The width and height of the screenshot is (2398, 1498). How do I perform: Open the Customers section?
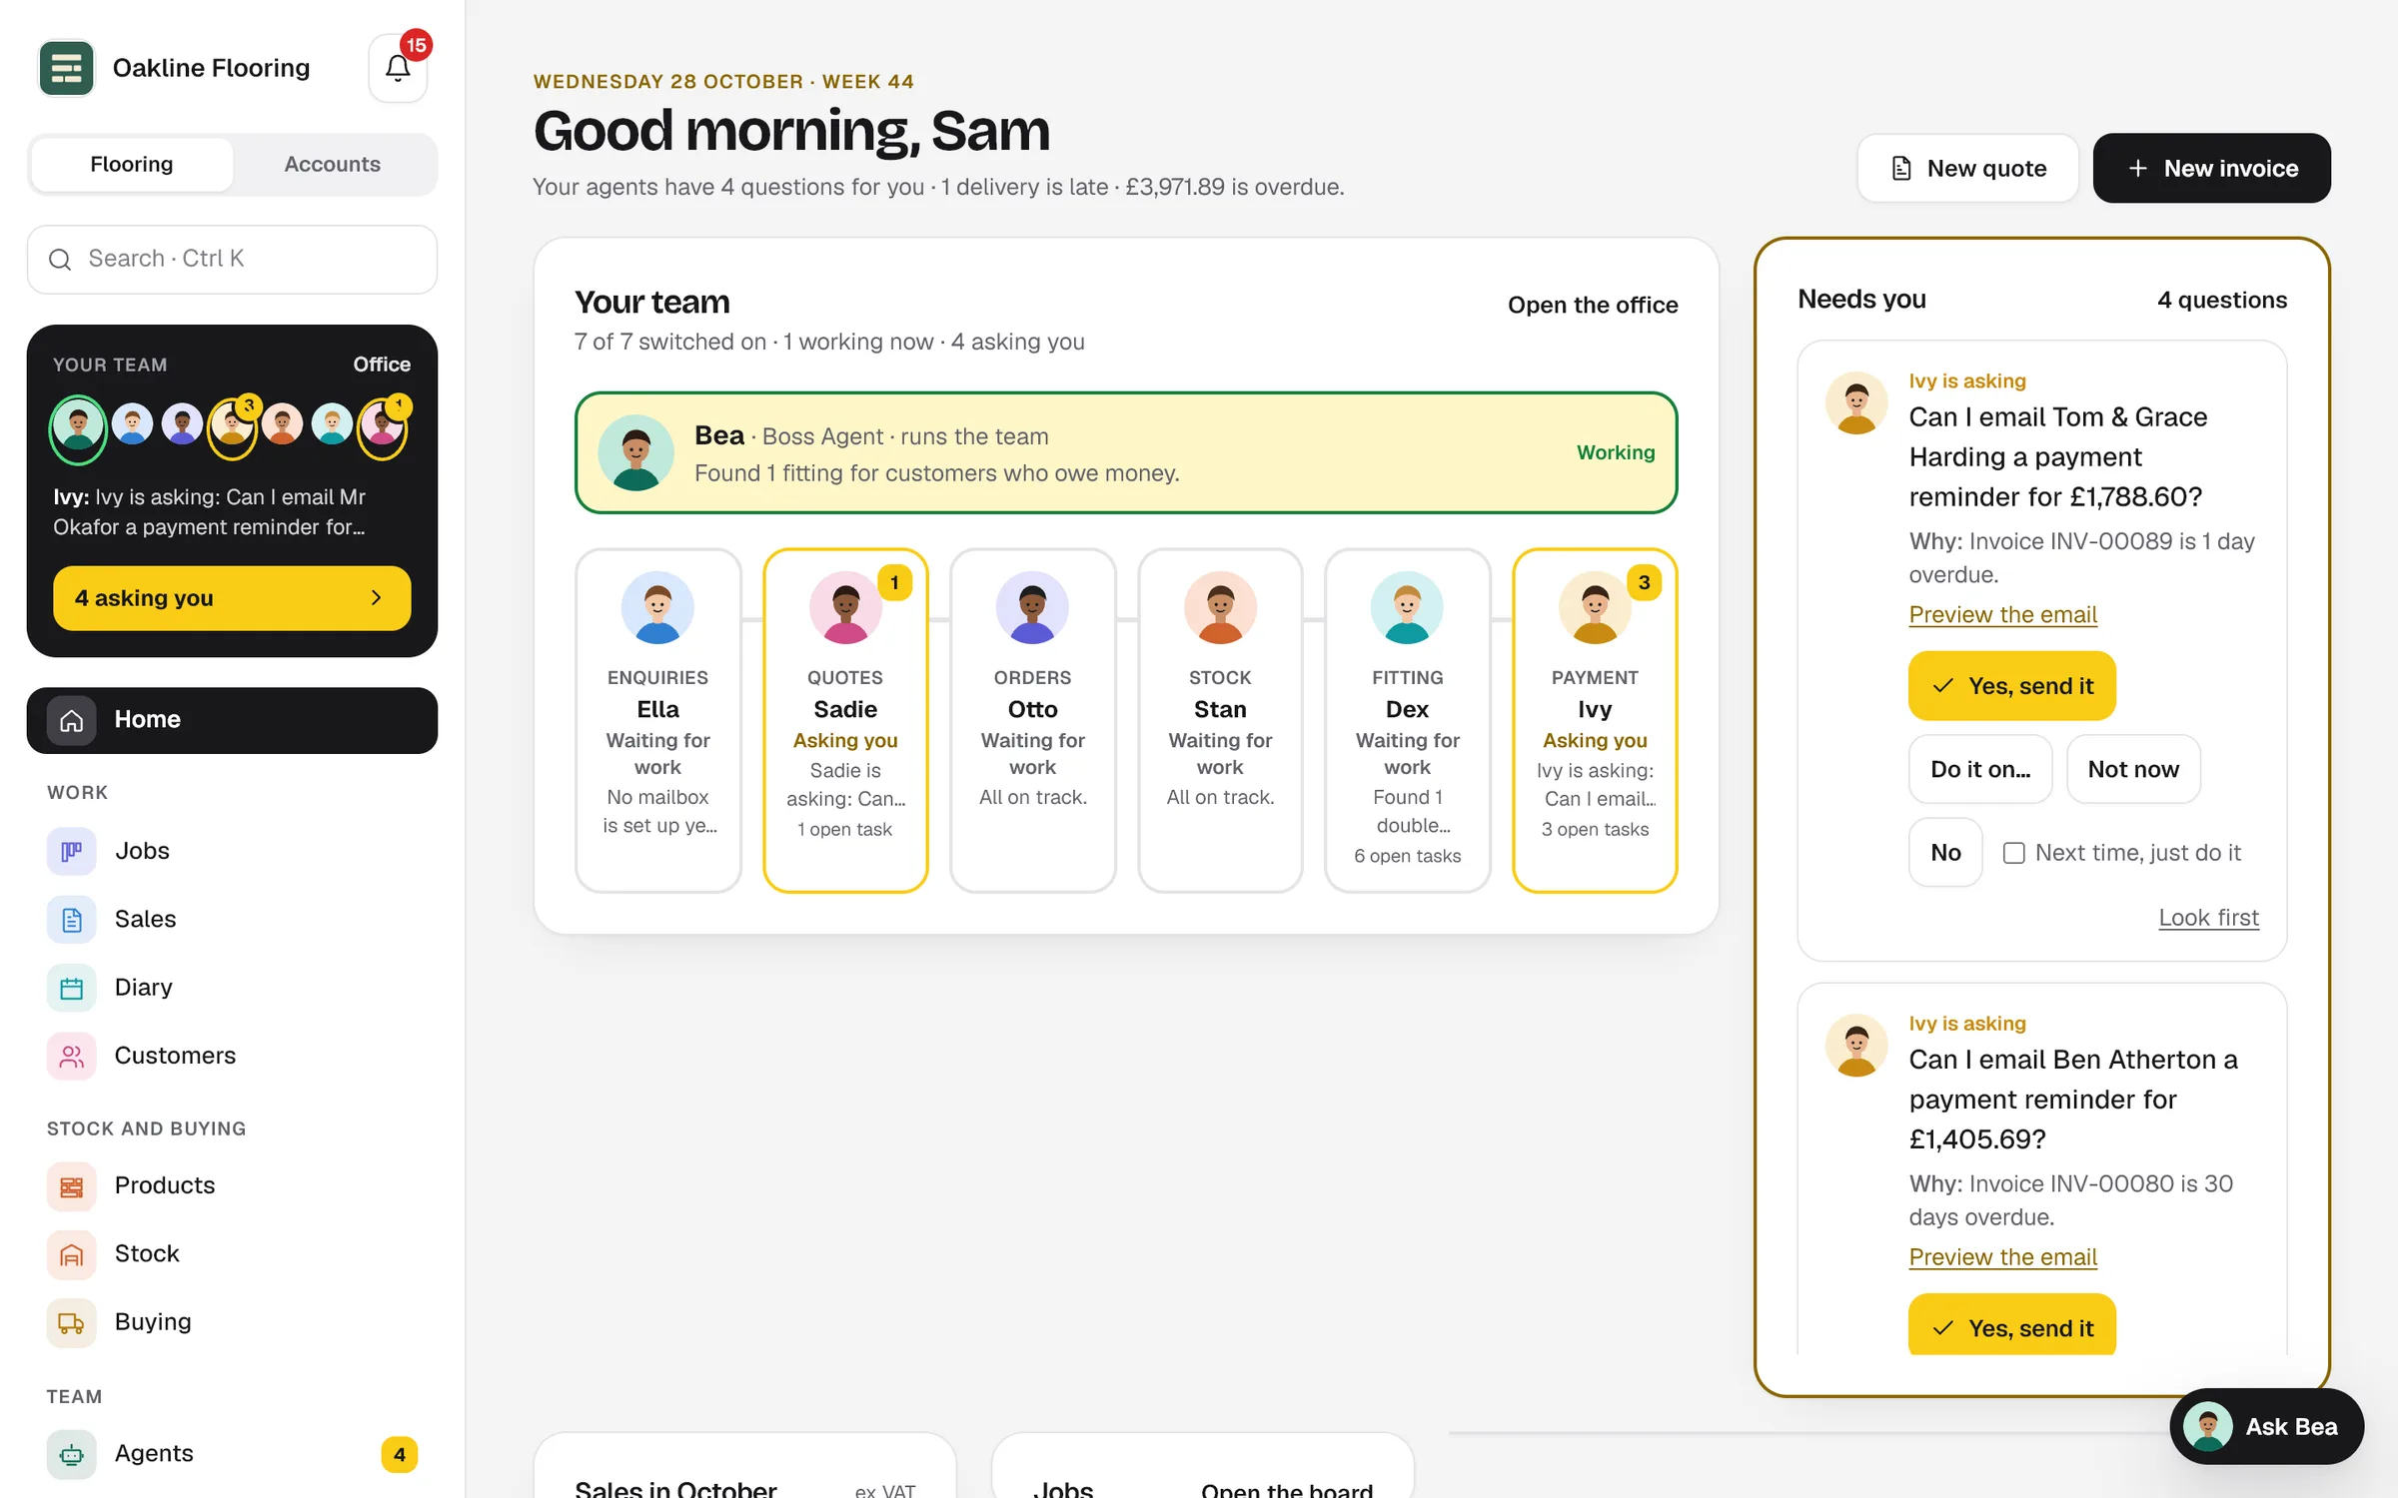coord(232,1056)
